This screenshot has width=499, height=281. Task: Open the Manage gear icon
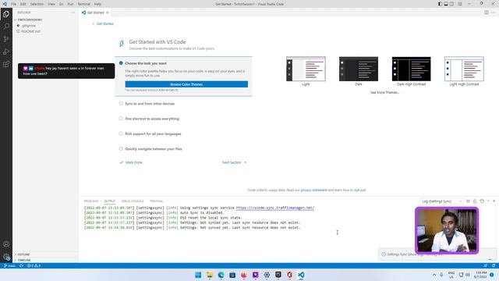point(6,257)
